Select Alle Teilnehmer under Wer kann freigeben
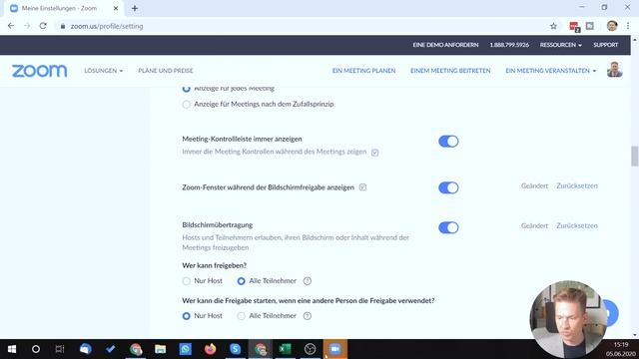The width and height of the screenshot is (639, 359). click(242, 281)
